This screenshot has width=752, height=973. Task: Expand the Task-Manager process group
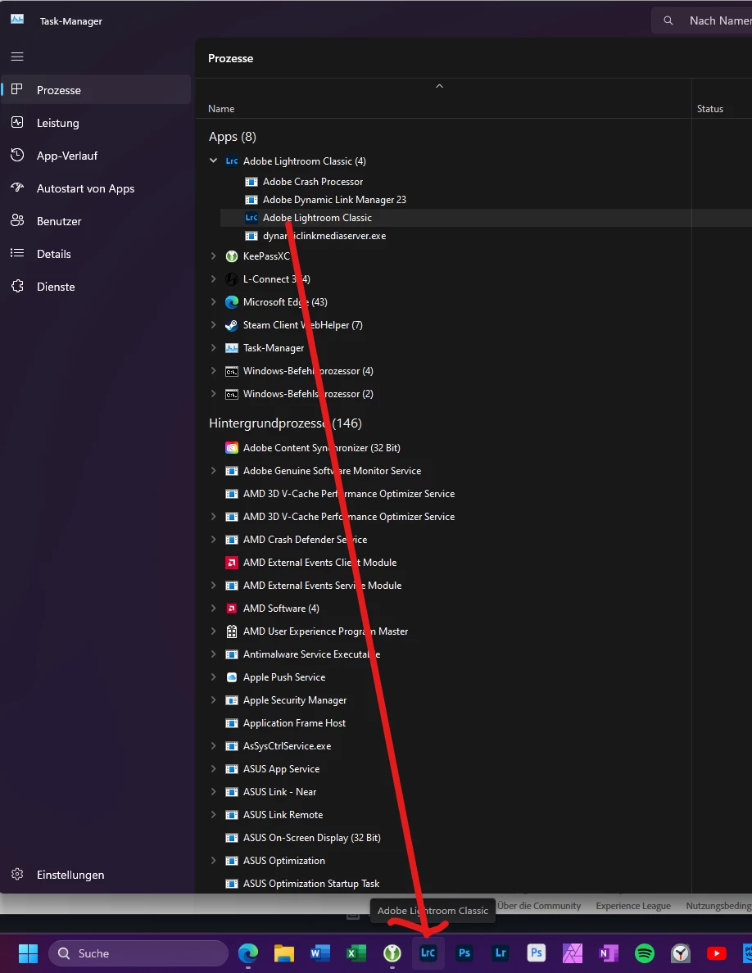pyautogui.click(x=214, y=348)
